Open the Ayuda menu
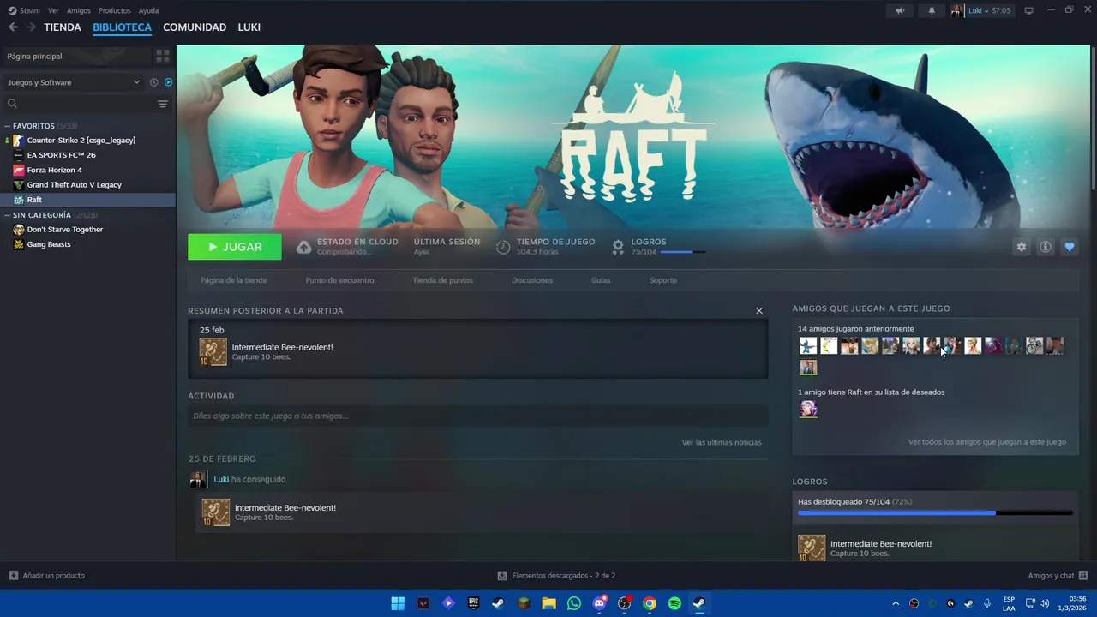This screenshot has width=1097, height=617. click(x=149, y=10)
